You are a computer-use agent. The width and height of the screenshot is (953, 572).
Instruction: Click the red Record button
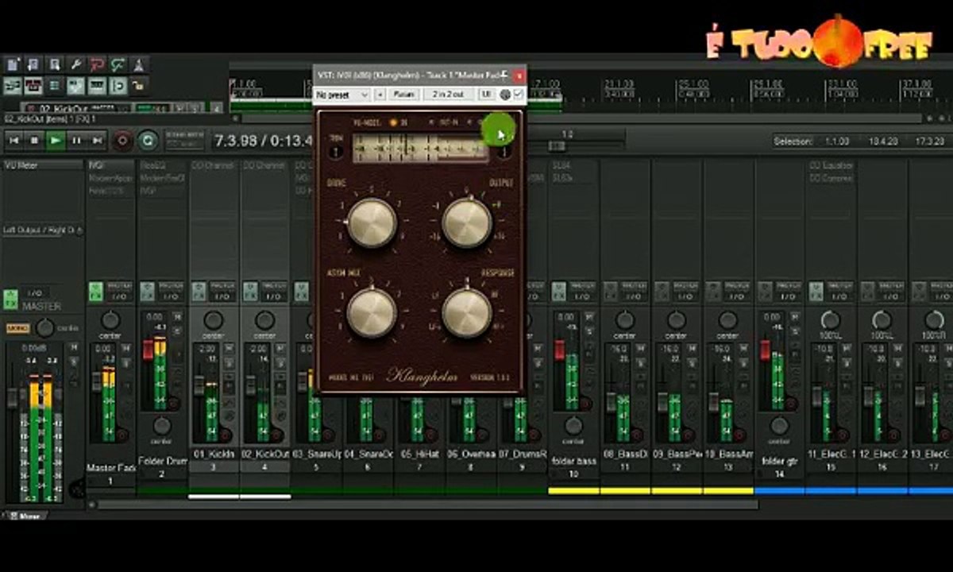pos(122,141)
